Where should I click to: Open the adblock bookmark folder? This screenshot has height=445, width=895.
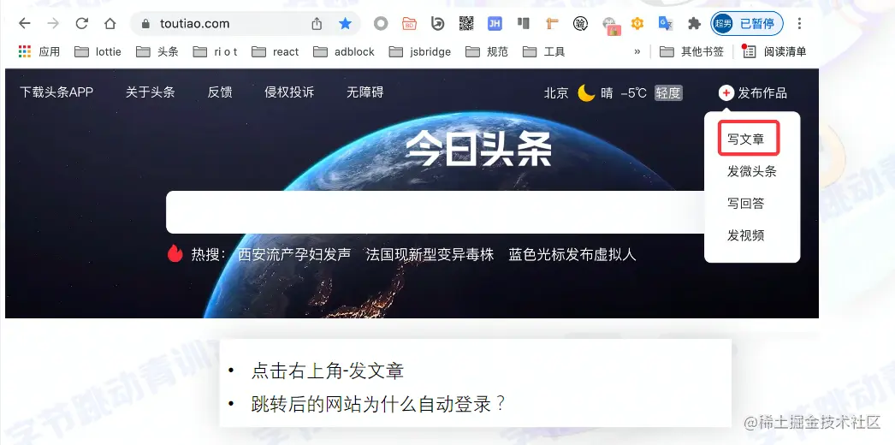[344, 51]
